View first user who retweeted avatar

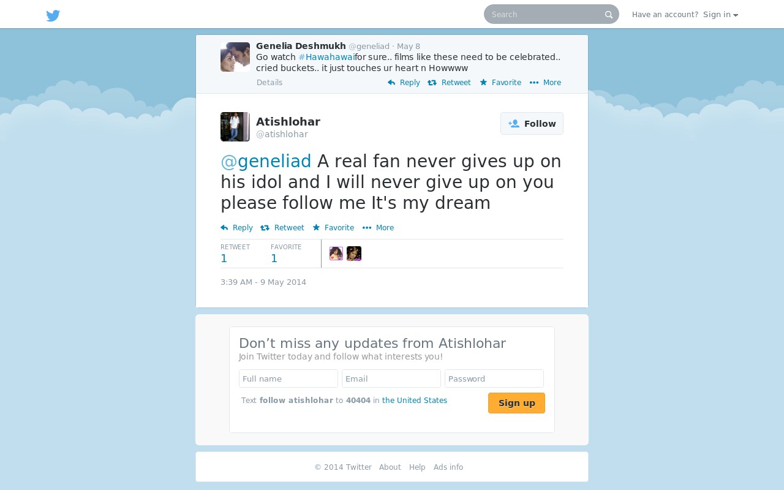[336, 254]
